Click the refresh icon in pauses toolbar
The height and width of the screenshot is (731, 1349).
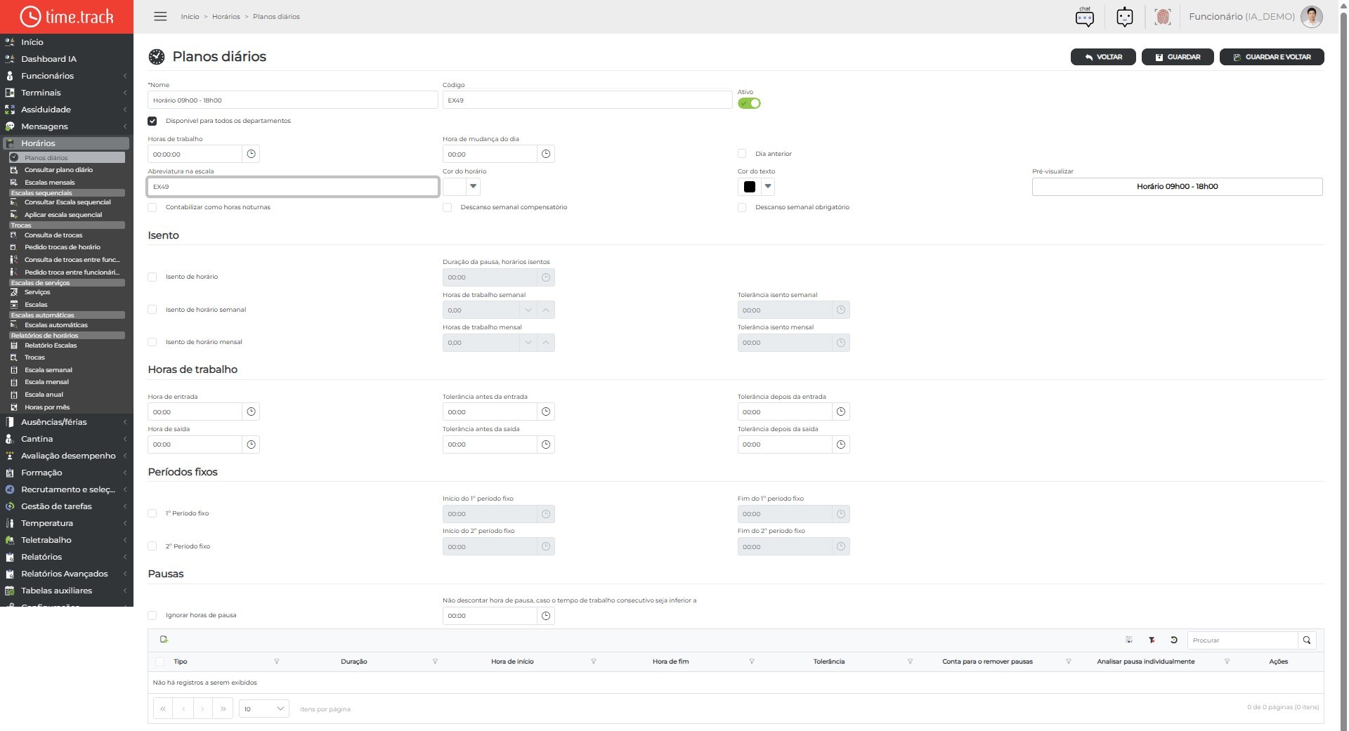pyautogui.click(x=1173, y=640)
